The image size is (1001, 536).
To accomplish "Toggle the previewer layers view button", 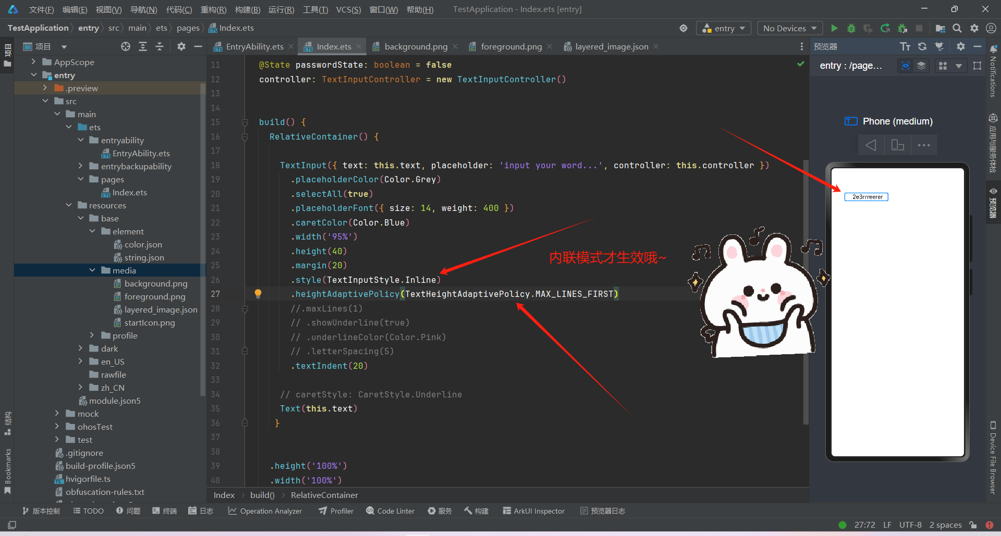I will point(921,66).
